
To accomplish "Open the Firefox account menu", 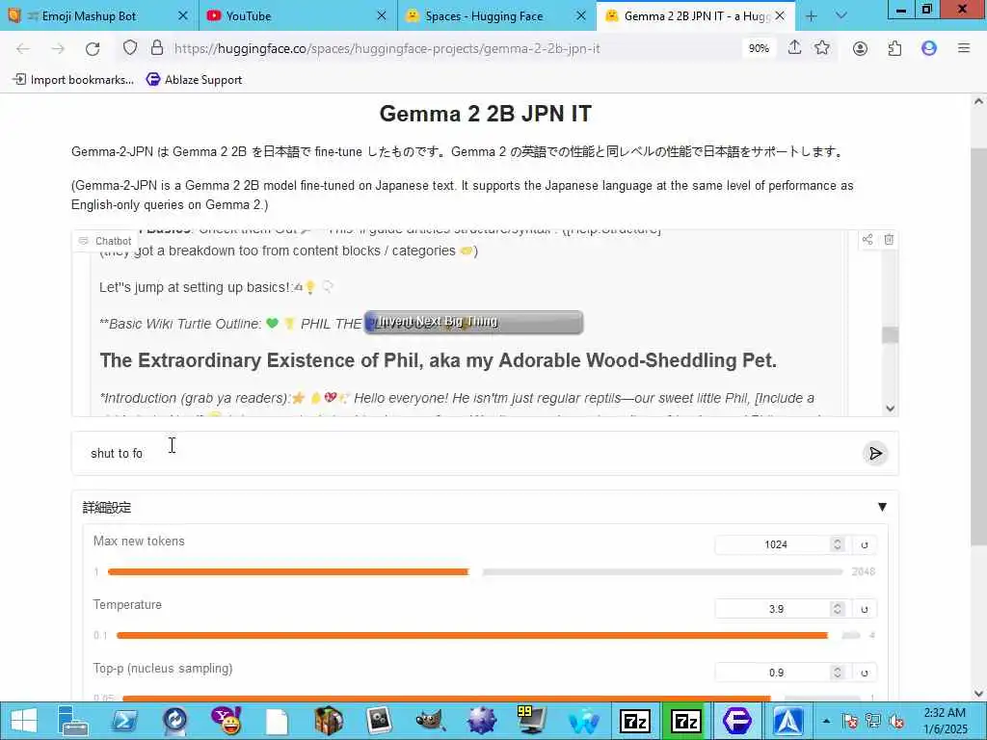I will [860, 48].
